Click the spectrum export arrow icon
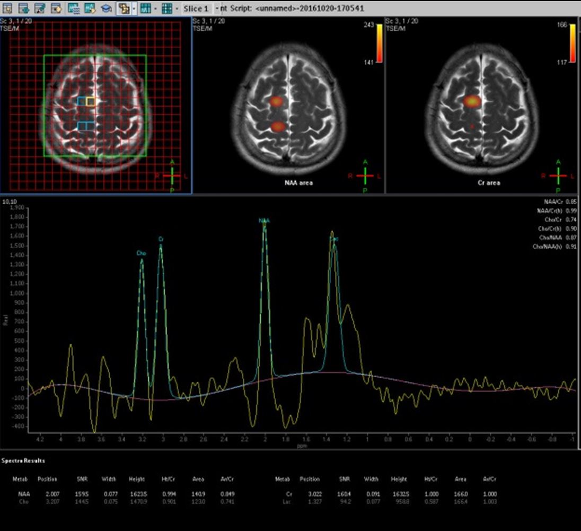This screenshot has height=531, width=581. (x=90, y=8)
